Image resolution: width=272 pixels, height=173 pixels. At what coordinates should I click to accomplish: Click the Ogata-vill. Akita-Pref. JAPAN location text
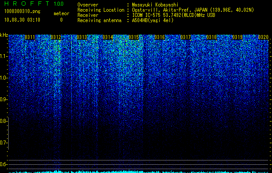pos(193,10)
